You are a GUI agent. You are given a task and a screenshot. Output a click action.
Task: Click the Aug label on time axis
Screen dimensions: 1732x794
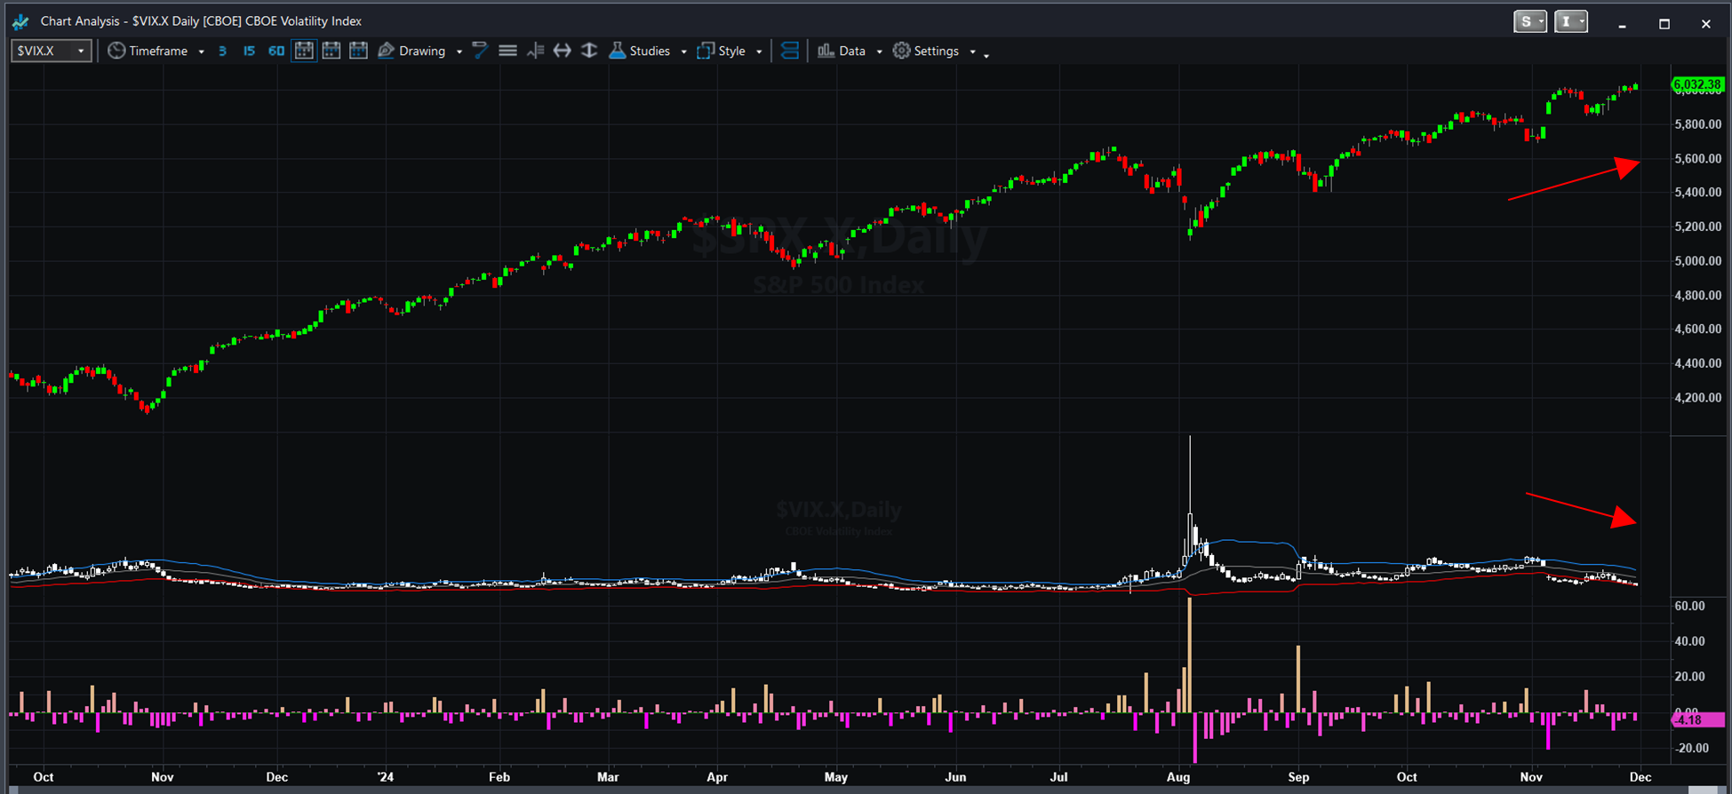[x=1178, y=777]
